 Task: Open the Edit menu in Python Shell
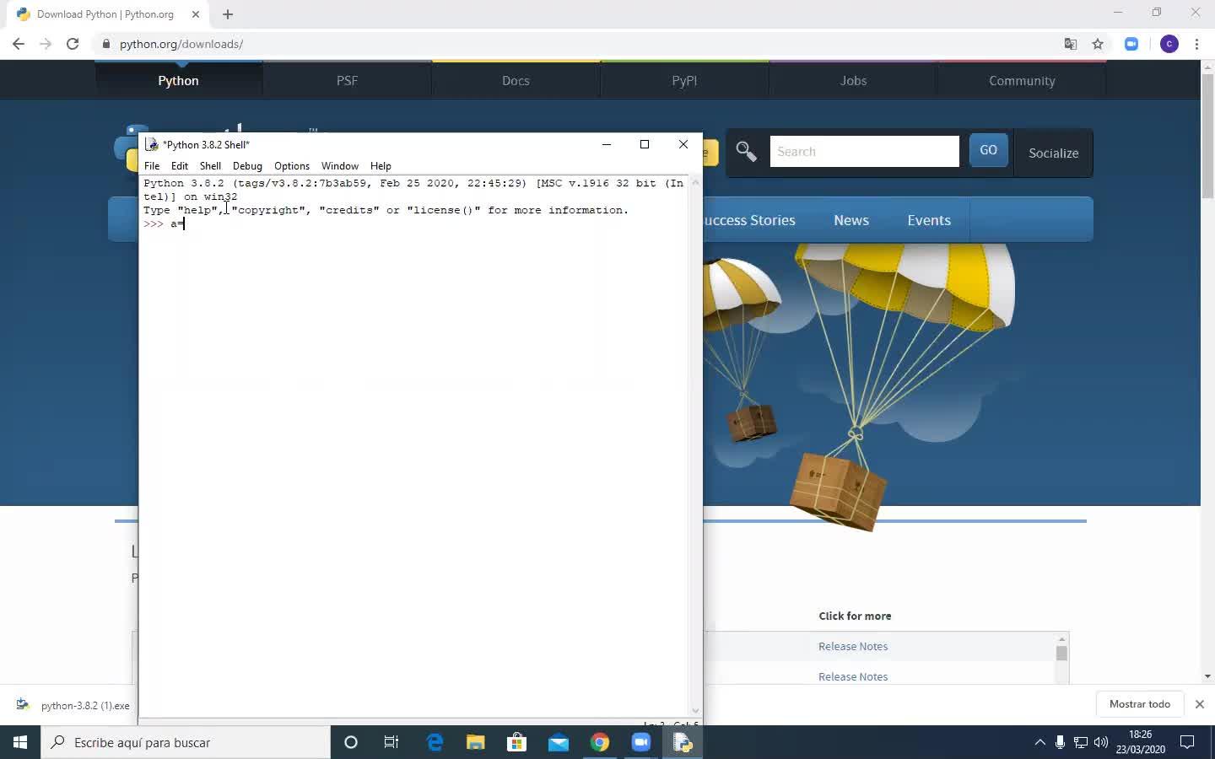coord(180,166)
